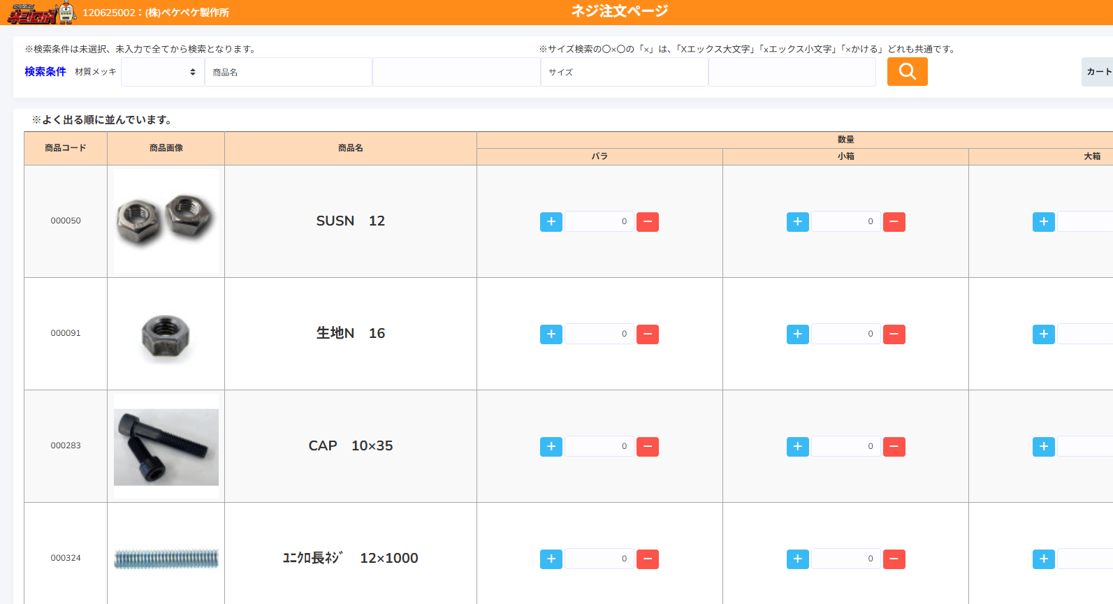Increase 小箱 quantity for 生地N 16
Image resolution: width=1113 pixels, height=604 pixels.
tap(798, 334)
